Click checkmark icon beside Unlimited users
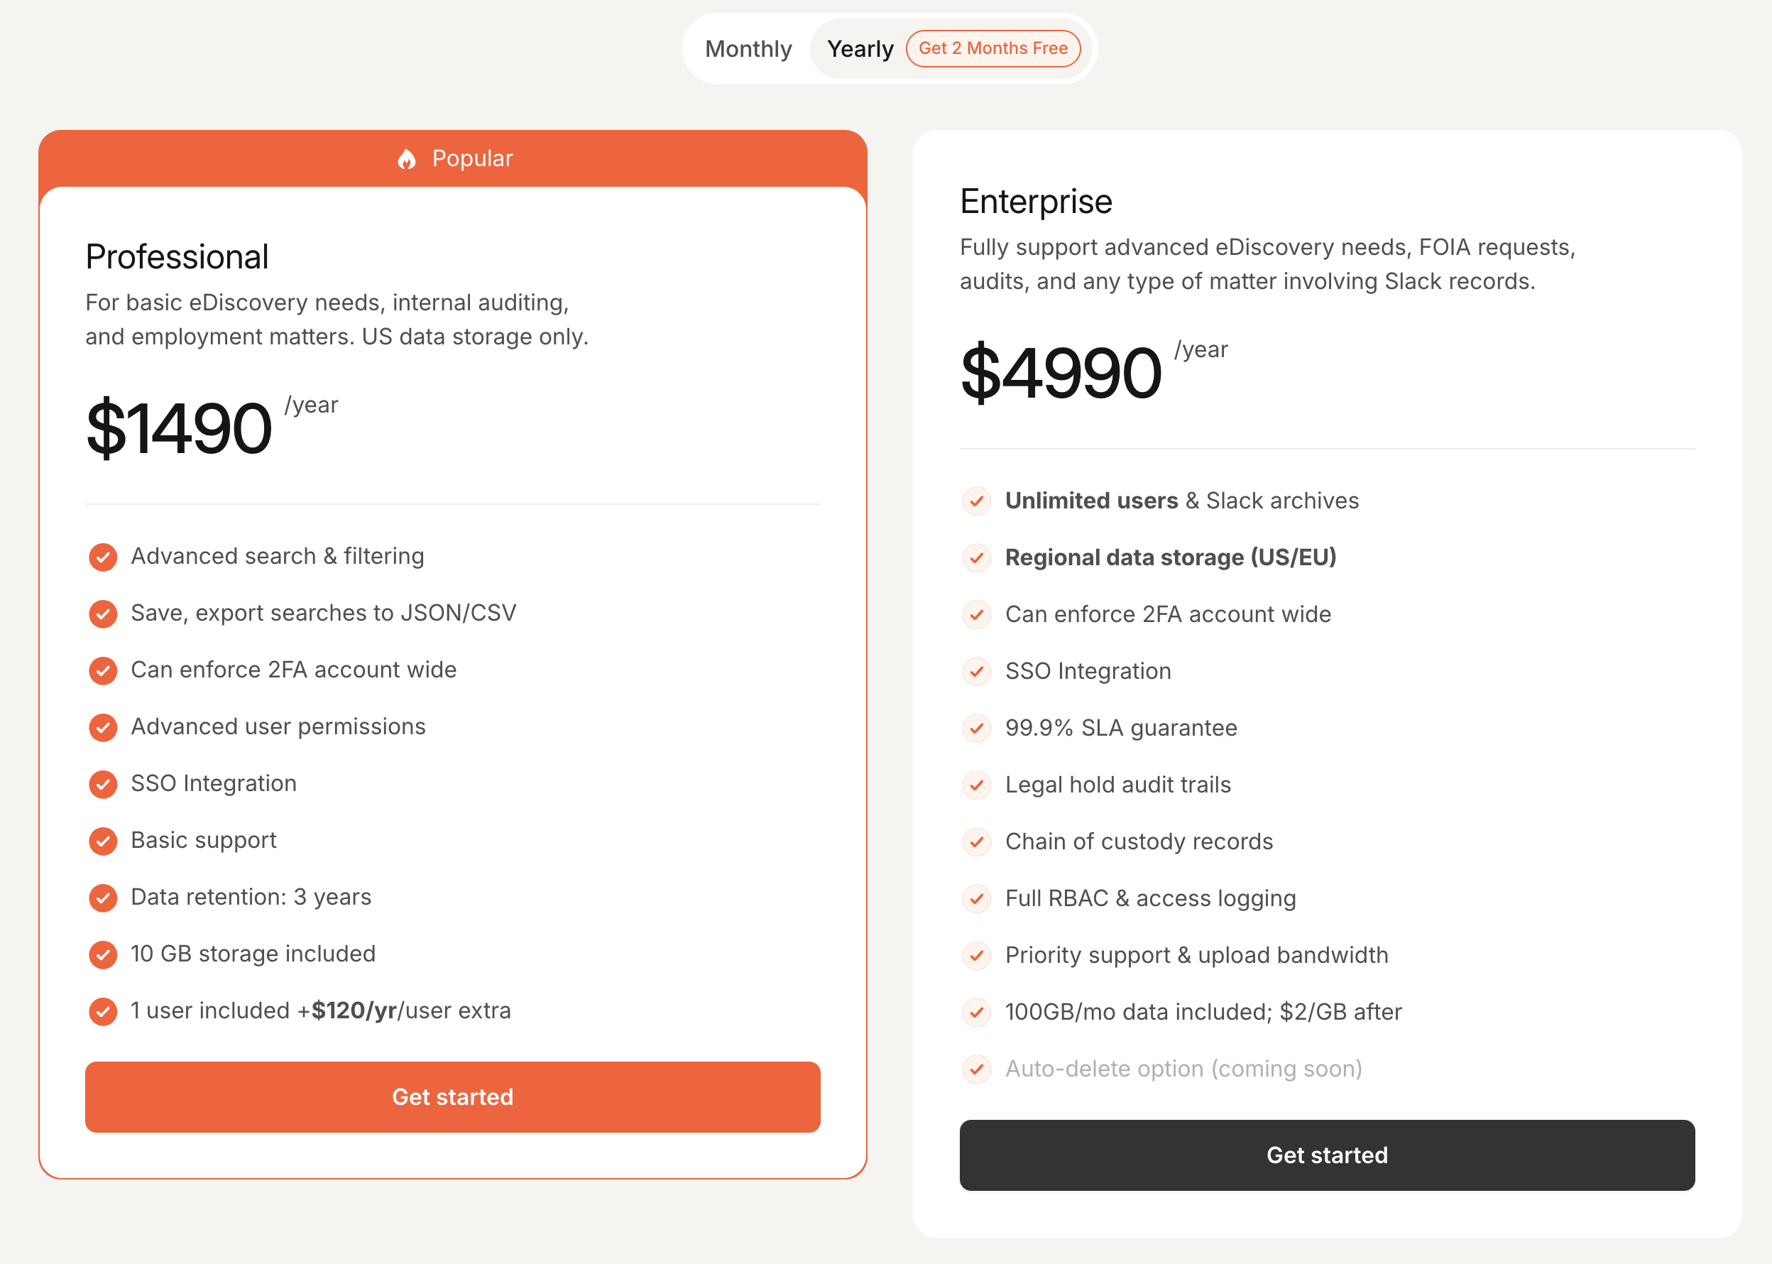The height and width of the screenshot is (1264, 1772). coord(977,501)
